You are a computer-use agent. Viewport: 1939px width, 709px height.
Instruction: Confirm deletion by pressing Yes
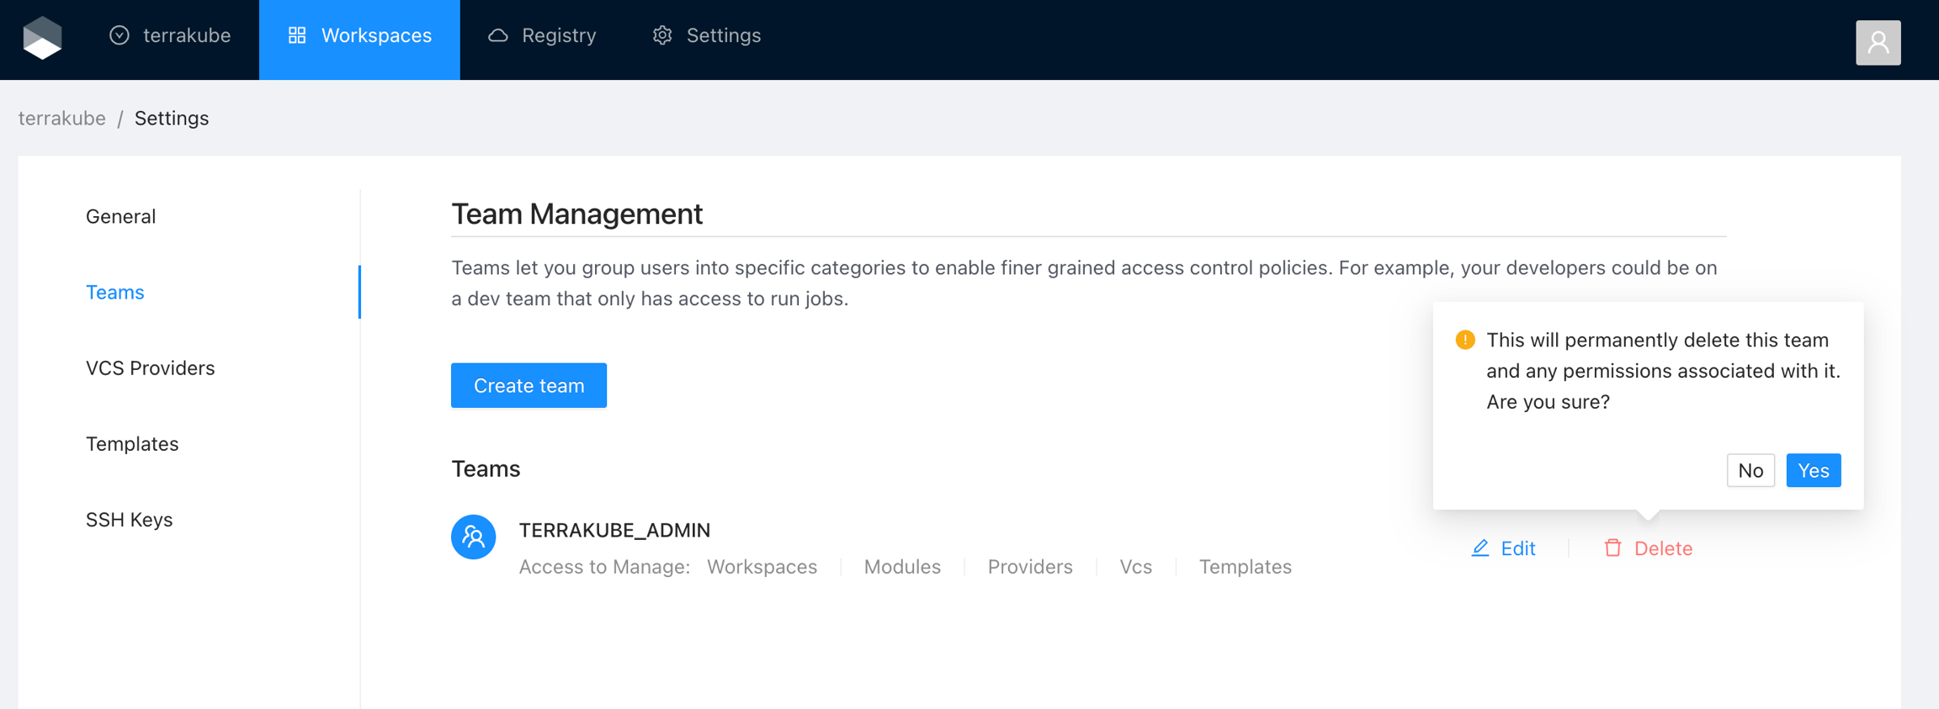click(1813, 470)
